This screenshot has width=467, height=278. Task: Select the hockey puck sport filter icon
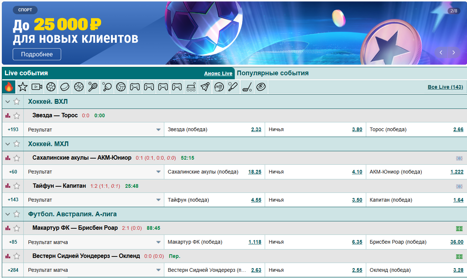click(x=65, y=87)
